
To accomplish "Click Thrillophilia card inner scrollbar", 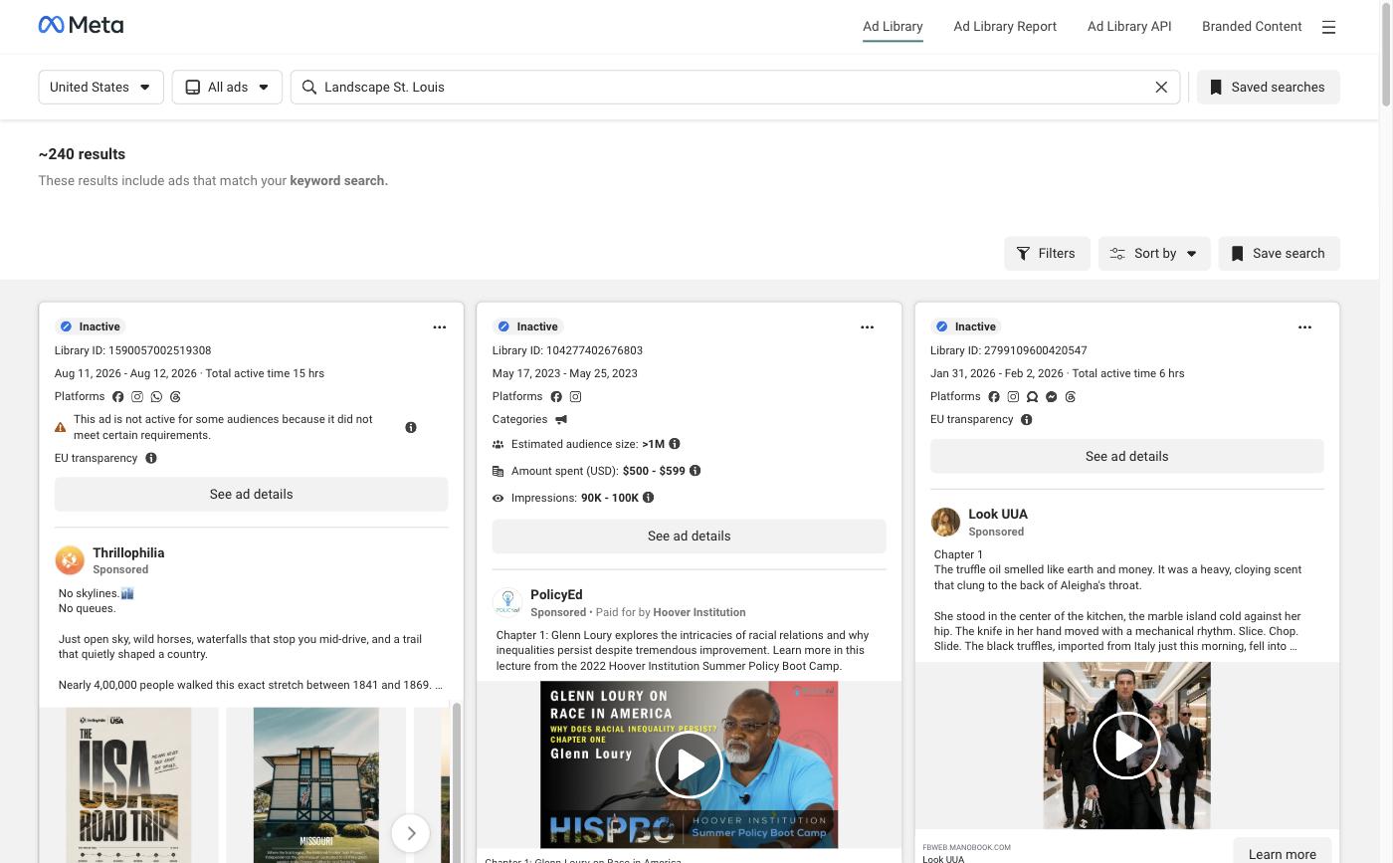I will 457,782.
